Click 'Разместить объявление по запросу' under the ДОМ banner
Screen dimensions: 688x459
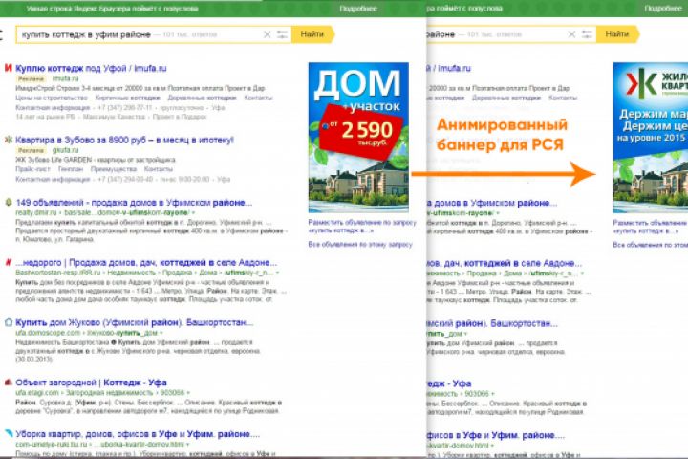[x=362, y=227]
